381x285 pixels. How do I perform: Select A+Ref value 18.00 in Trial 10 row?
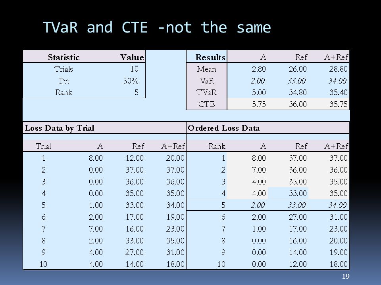point(175,264)
